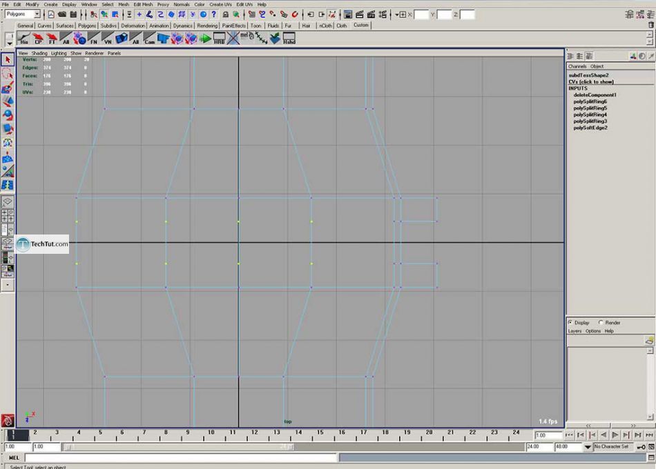This screenshot has width=656, height=469.
Task: Switch to the Polygons shelf tab
Action: pos(86,26)
